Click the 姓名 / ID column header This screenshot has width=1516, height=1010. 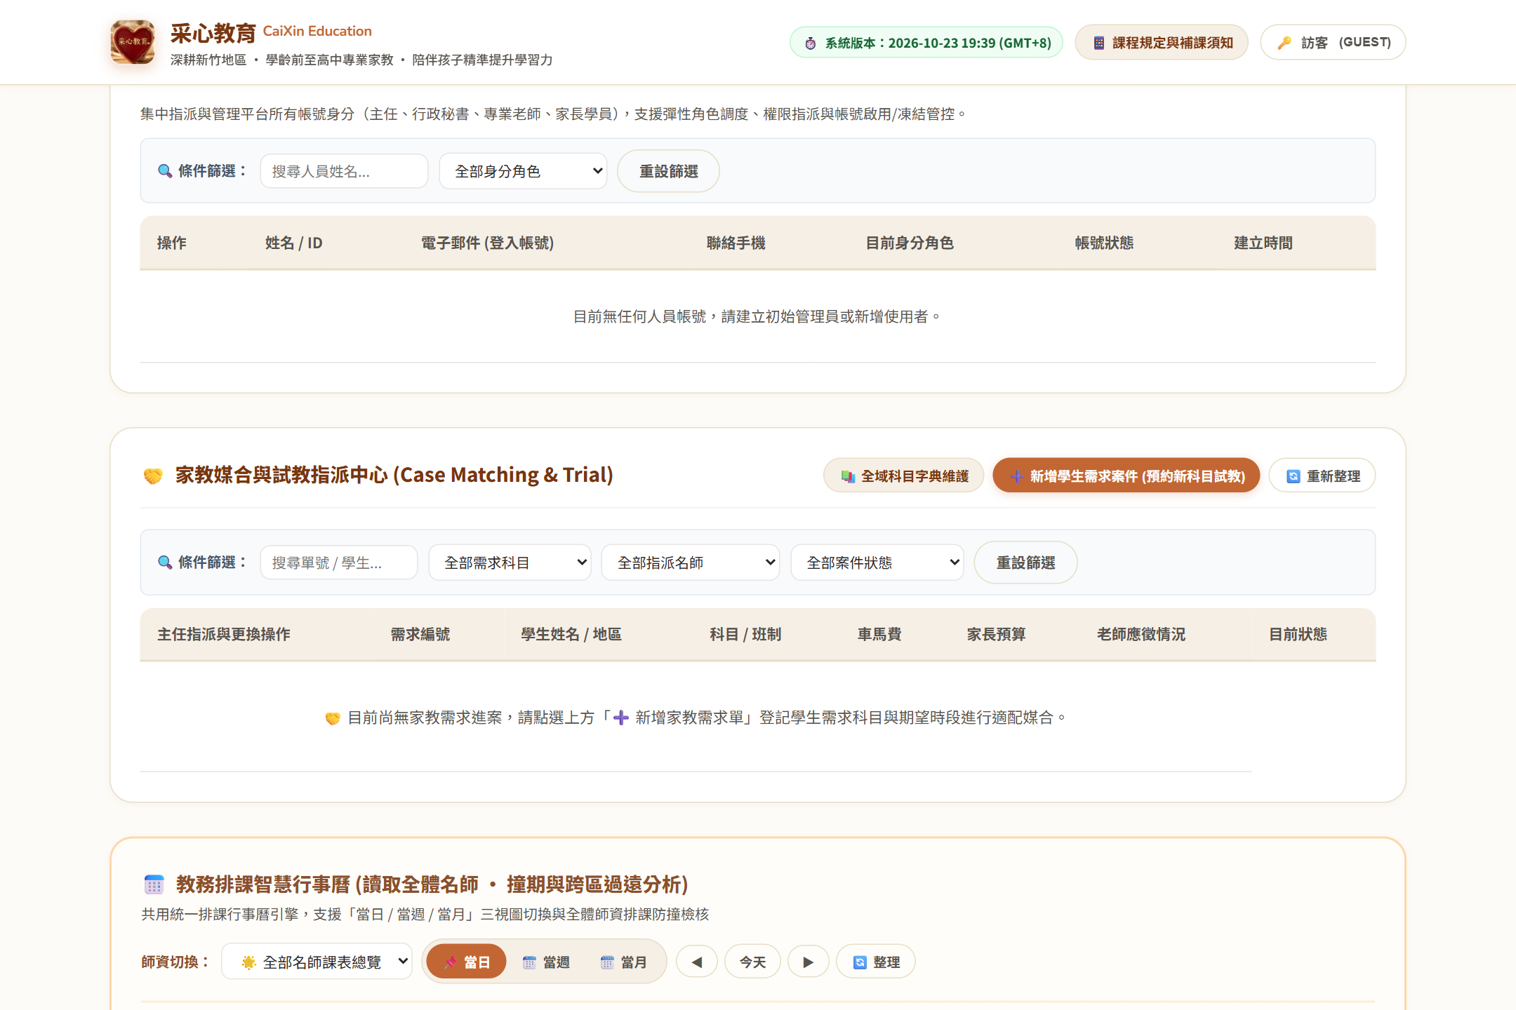pyautogui.click(x=294, y=243)
